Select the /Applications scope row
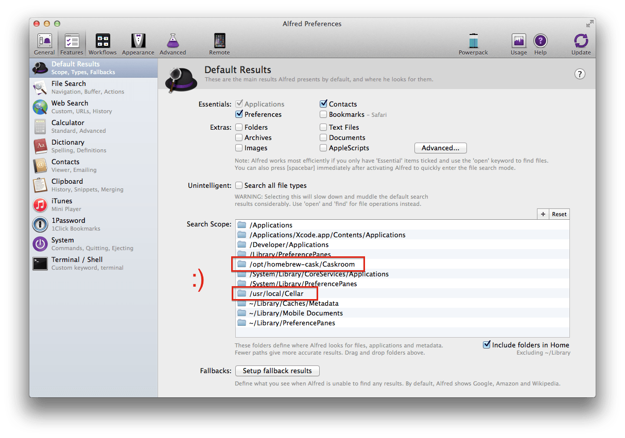 point(402,225)
